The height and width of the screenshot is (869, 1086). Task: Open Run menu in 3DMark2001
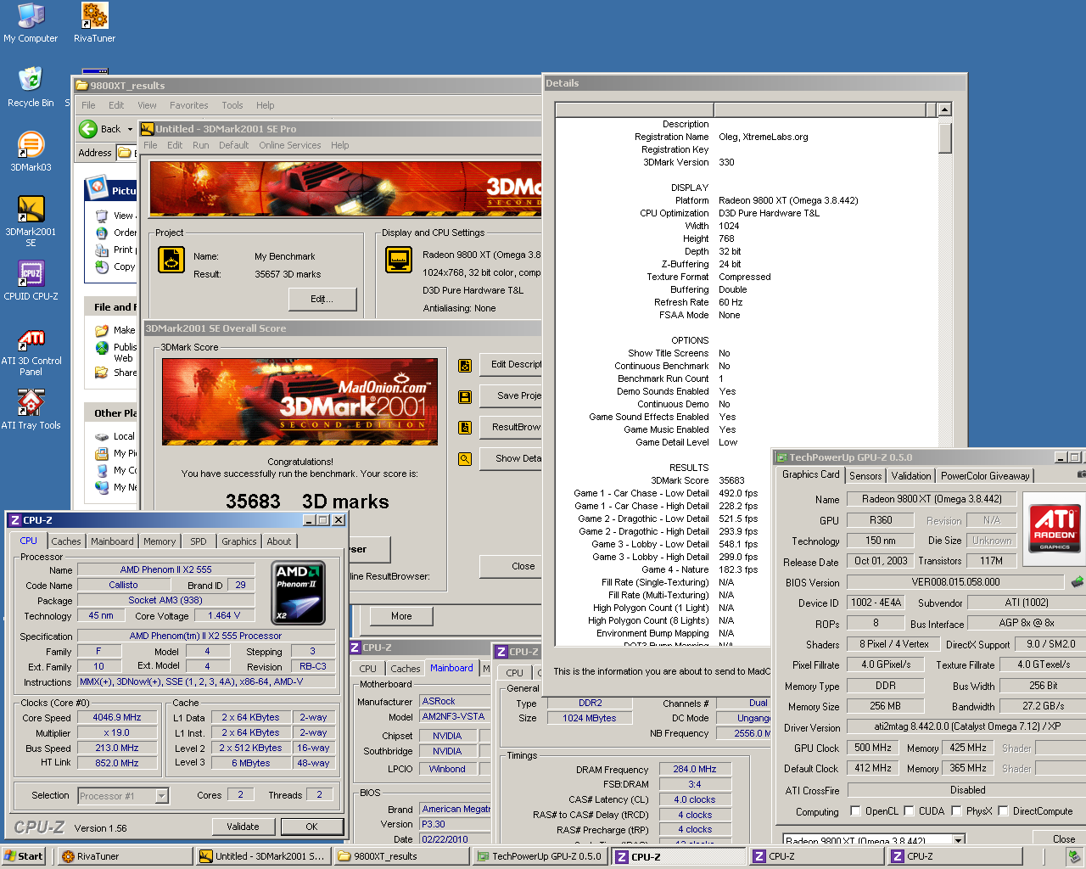(200, 145)
